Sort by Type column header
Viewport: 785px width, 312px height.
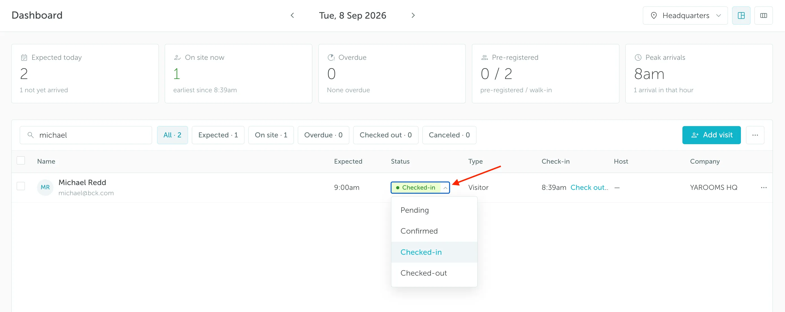pos(475,161)
